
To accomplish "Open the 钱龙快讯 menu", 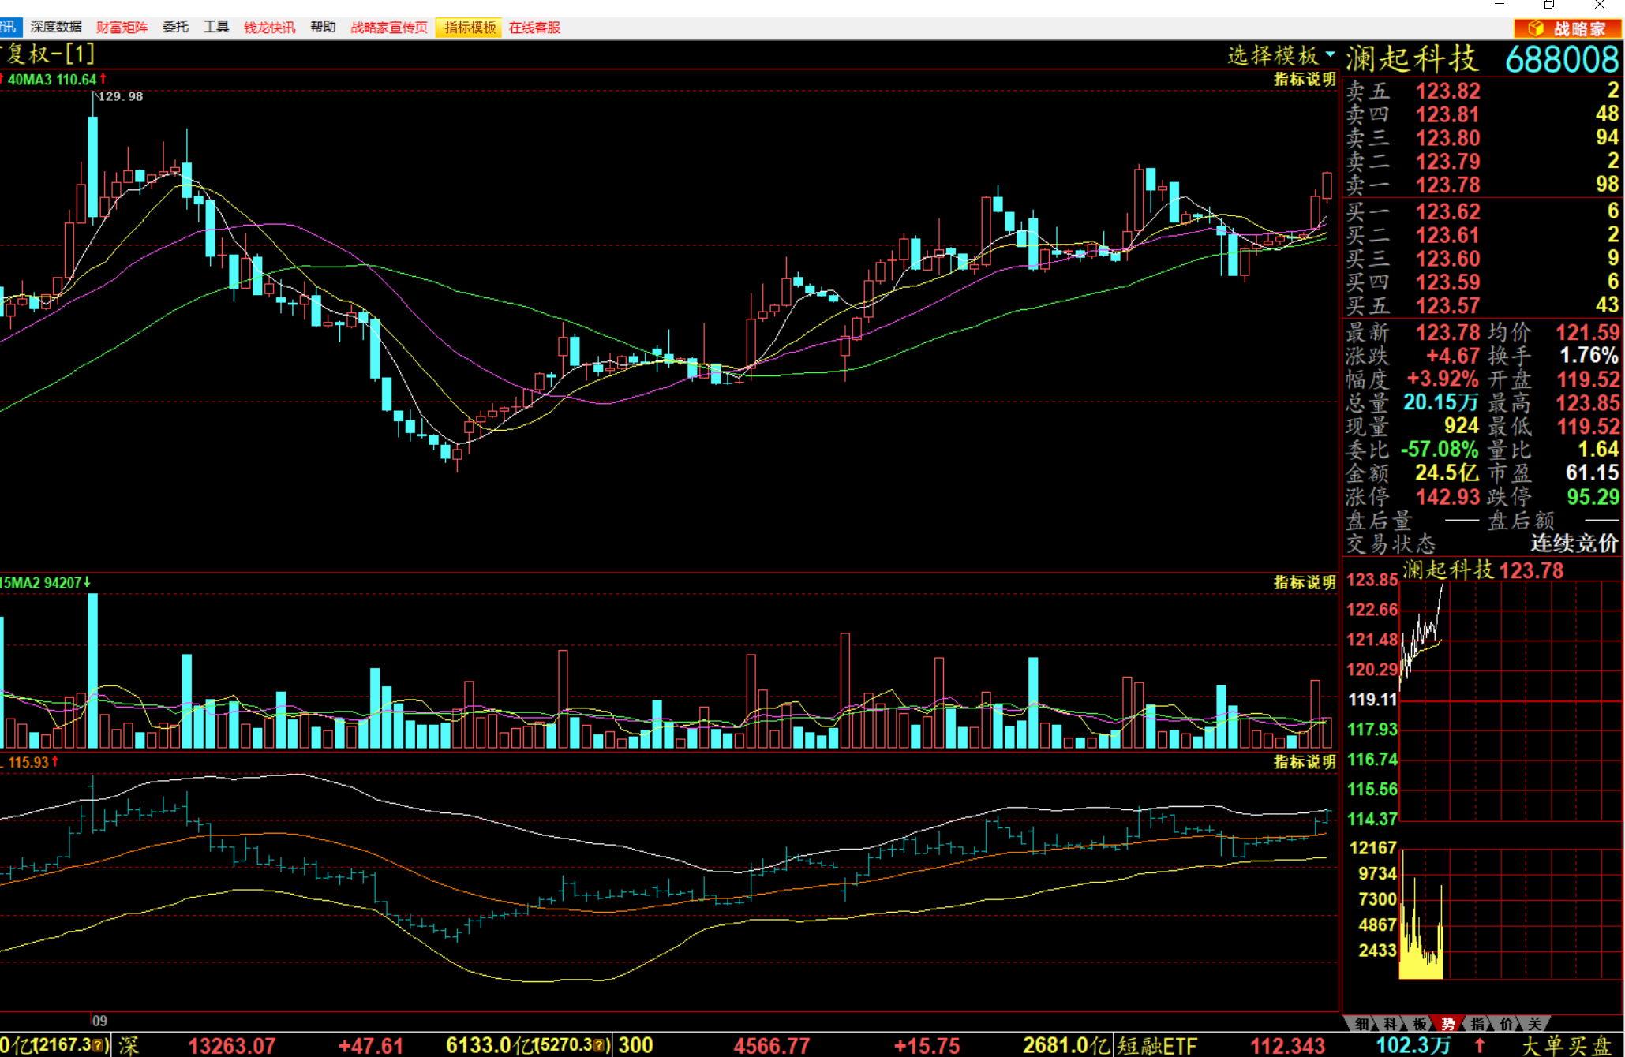I will pos(269,28).
